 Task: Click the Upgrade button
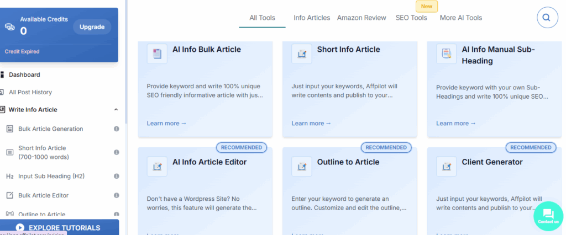(x=92, y=27)
